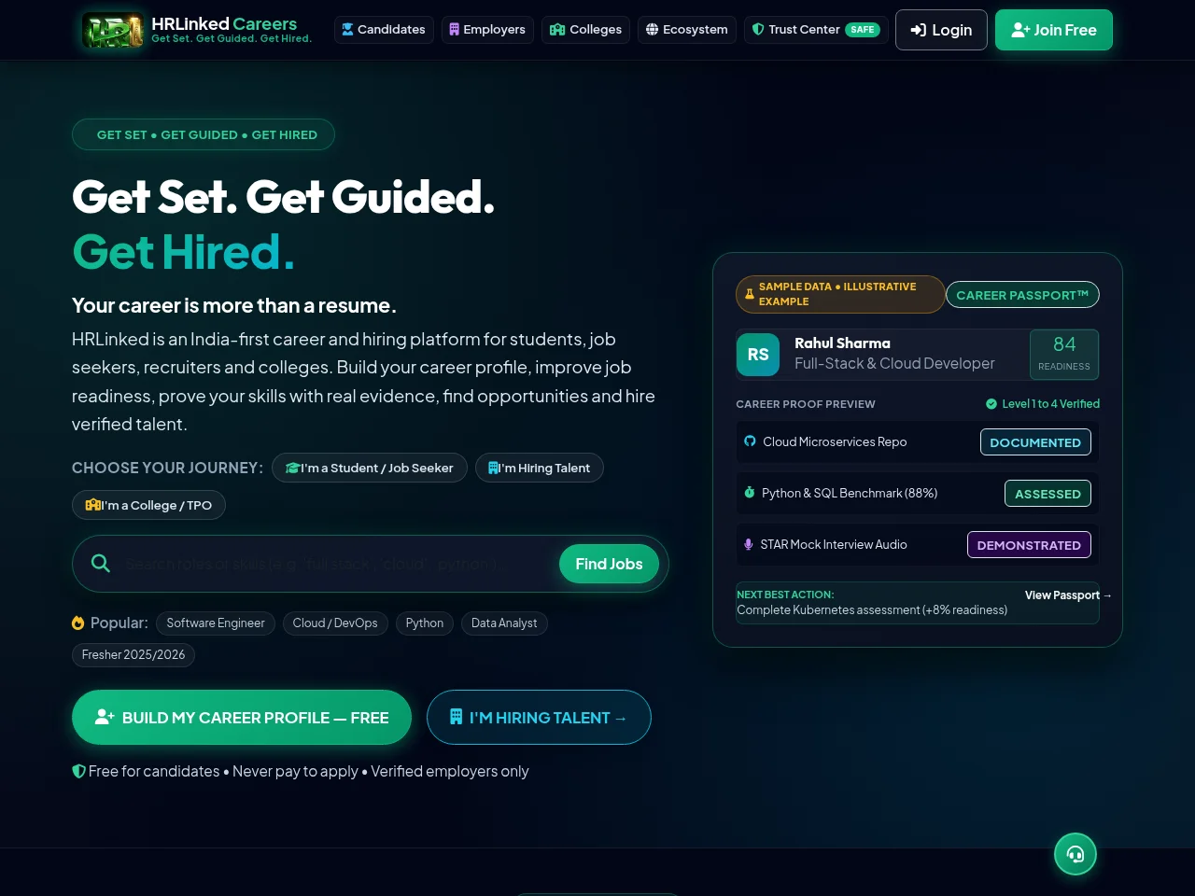The width and height of the screenshot is (1195, 896).
Task: Choose the I'm Hiring Talent journey chip
Action: pyautogui.click(x=540, y=468)
